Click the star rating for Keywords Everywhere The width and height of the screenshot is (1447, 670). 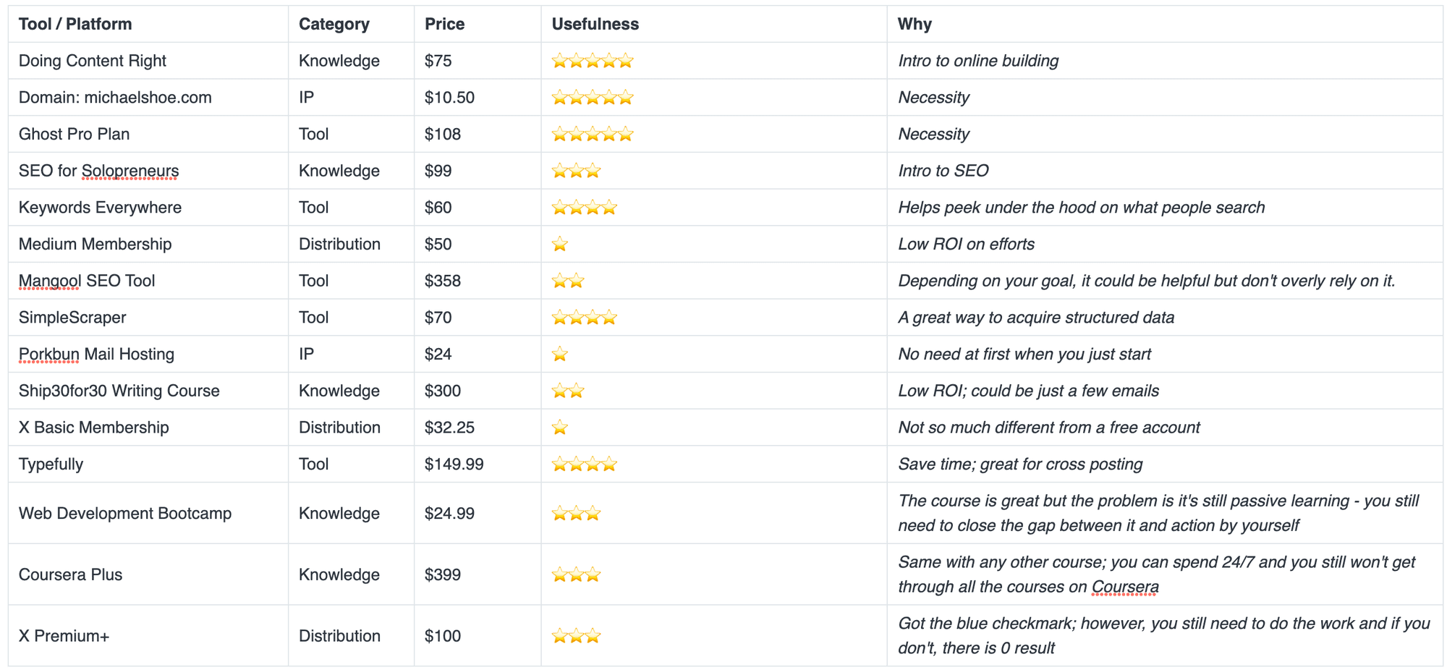(584, 208)
